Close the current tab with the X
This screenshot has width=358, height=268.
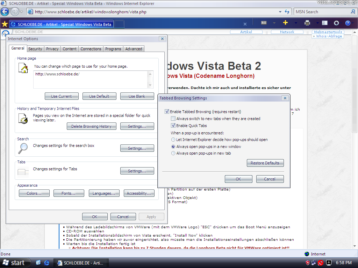[x=245, y=24]
